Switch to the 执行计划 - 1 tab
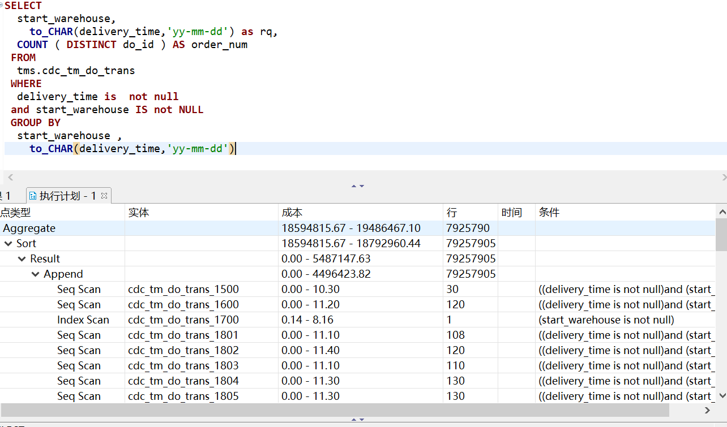Viewport: 727px width, 427px height. pyautogui.click(x=67, y=196)
